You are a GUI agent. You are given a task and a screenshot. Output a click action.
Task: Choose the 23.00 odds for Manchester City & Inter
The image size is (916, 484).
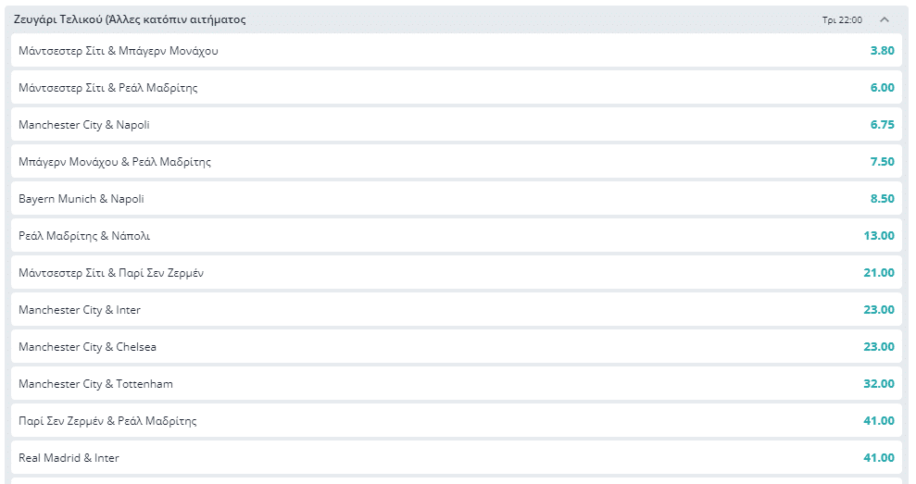879,310
